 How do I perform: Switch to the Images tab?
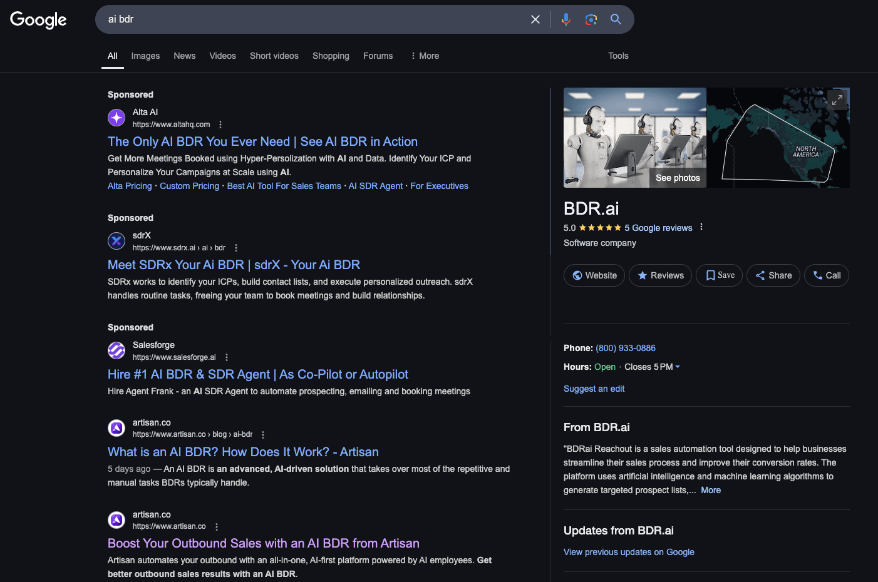click(x=145, y=56)
